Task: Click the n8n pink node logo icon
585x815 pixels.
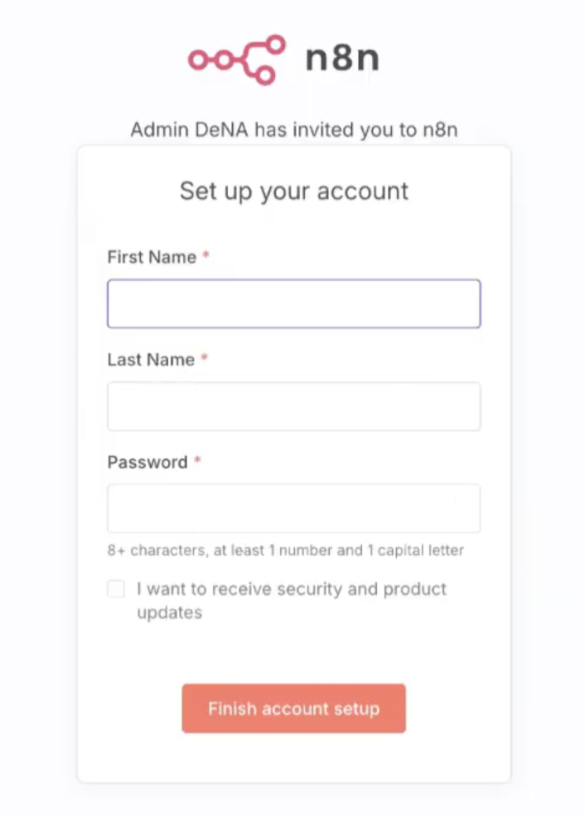Action: pyautogui.click(x=236, y=60)
